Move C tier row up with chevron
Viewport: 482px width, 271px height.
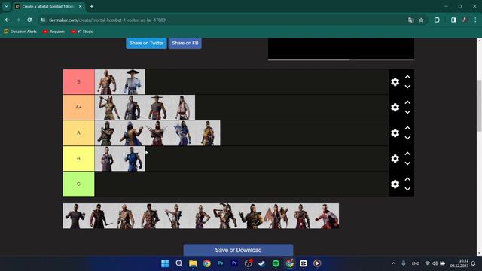pyautogui.click(x=407, y=179)
